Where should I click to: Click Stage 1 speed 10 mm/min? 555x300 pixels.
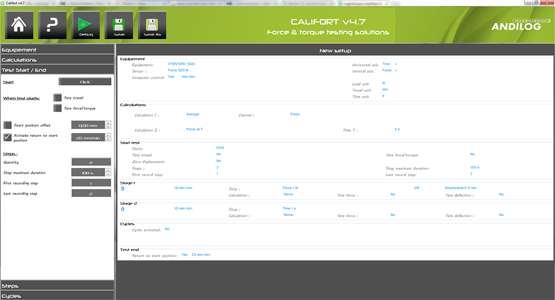click(183, 188)
